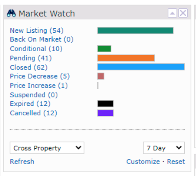The image size is (196, 176).
Task: View Expired (12) listings
Action: pyautogui.click(x=30, y=104)
